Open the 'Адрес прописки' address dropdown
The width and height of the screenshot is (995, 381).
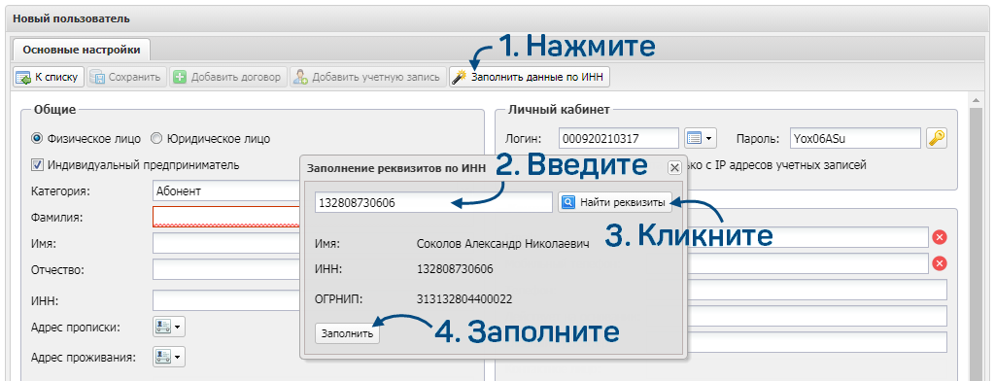coord(169,328)
